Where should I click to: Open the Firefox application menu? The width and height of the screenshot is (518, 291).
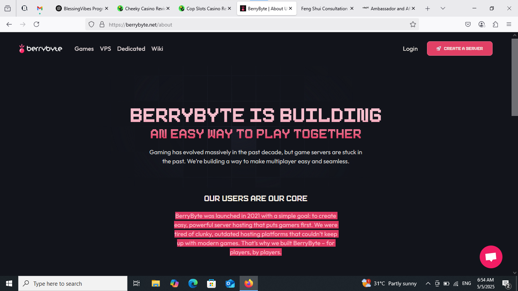509,24
